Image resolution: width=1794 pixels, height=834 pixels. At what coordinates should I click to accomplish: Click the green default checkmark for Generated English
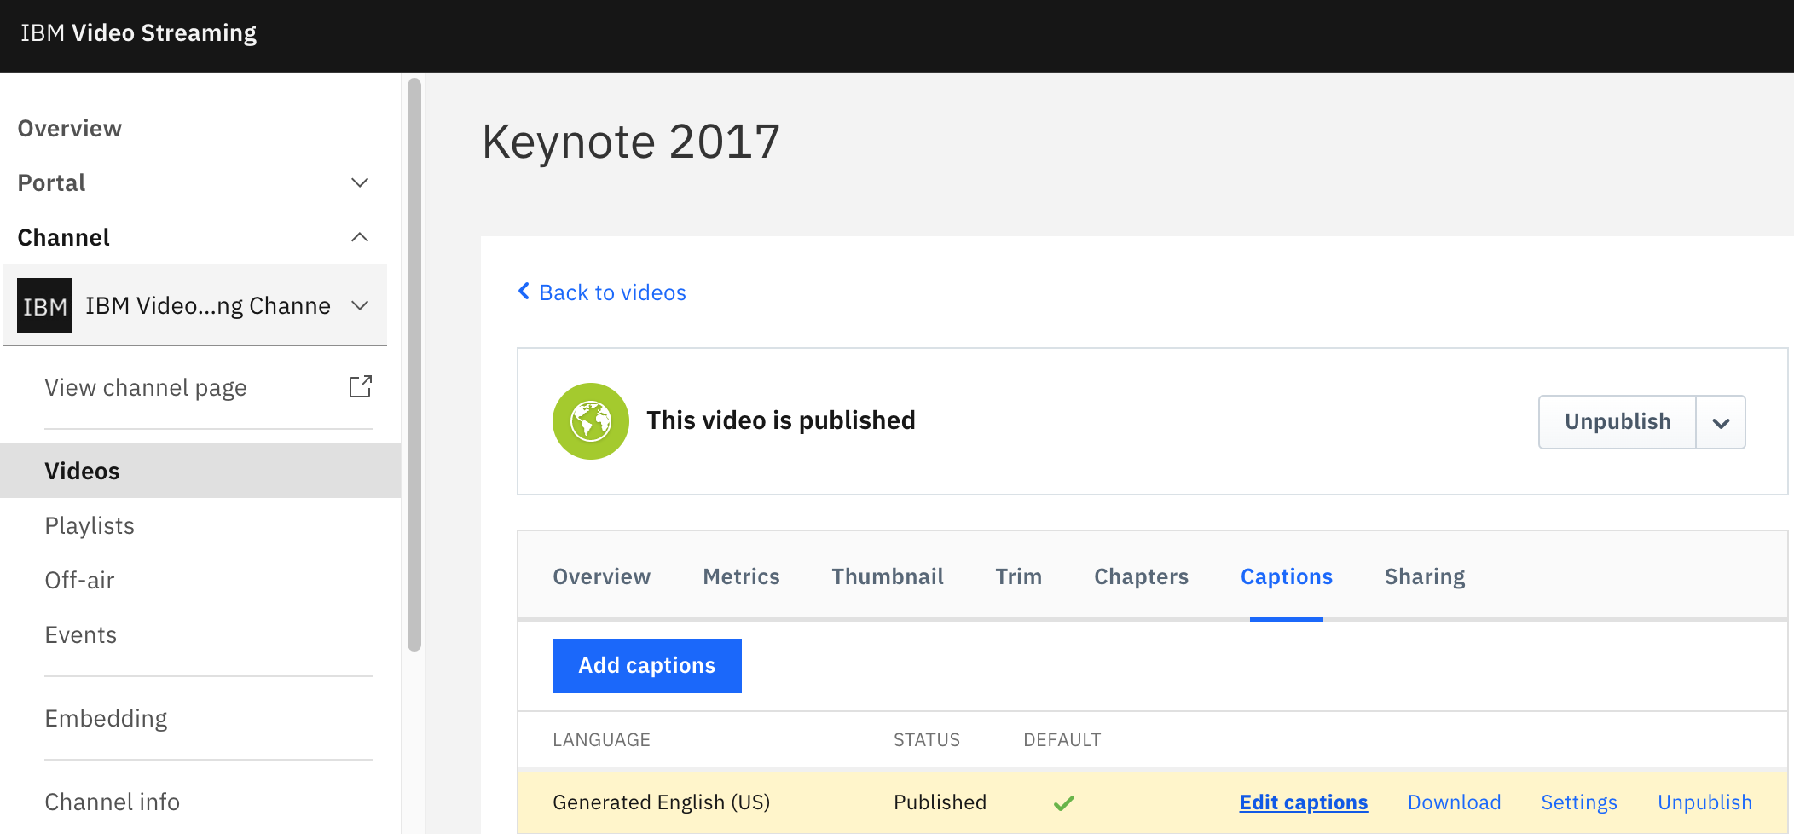point(1063,802)
